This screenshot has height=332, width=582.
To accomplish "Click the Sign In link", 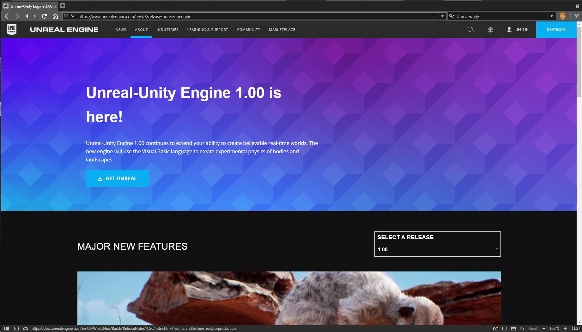I will point(522,30).
